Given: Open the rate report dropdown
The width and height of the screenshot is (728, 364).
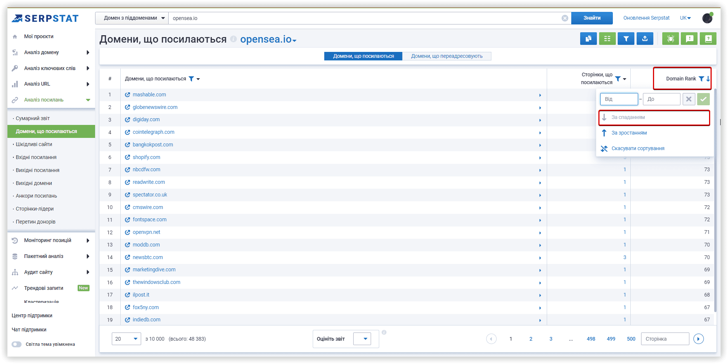Looking at the screenshot, I should coord(362,339).
